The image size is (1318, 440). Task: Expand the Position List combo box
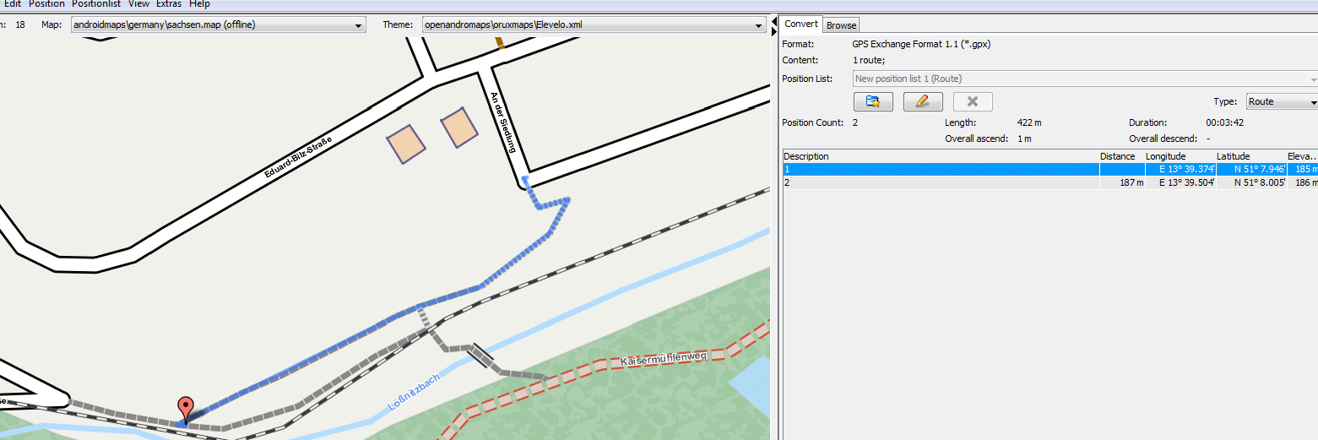[x=1084, y=79]
